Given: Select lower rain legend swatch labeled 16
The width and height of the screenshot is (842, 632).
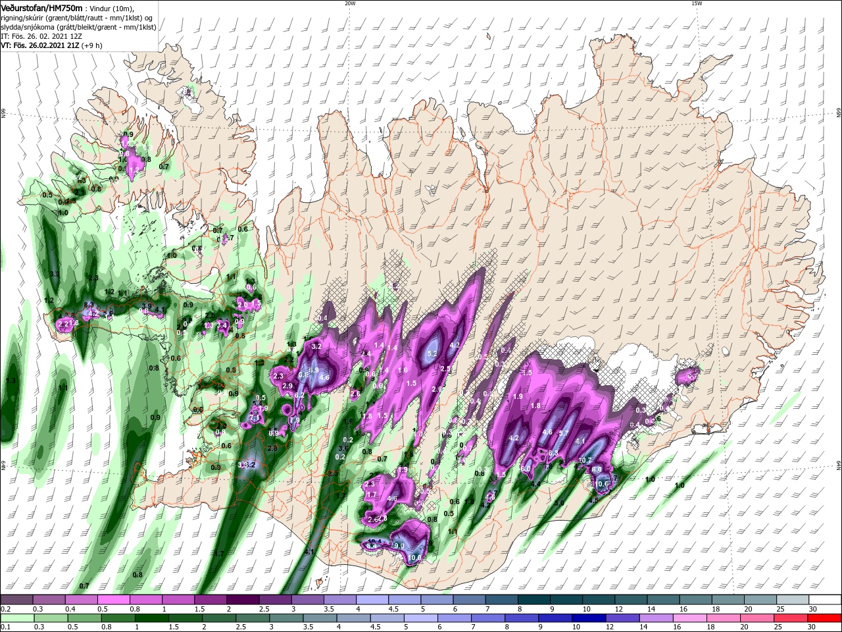Looking at the screenshot, I should pyautogui.click(x=689, y=618).
